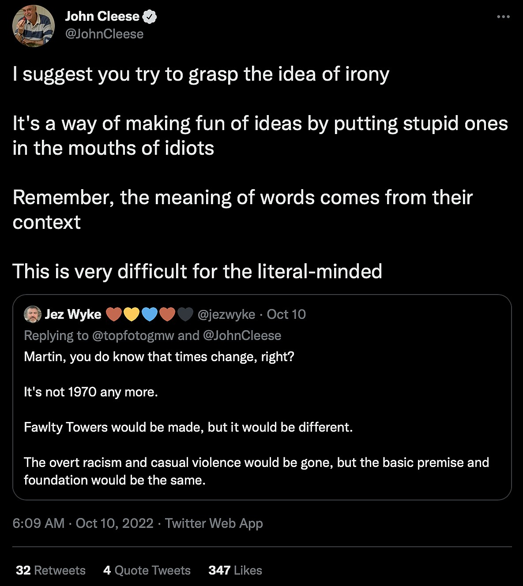The width and height of the screenshot is (523, 586).
Task: Click the main tweet text about irony
Action: 201,74
